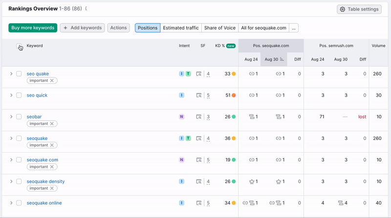Screen dimensions: 391x218
Task: Open Table settings
Action: [x=359, y=9]
